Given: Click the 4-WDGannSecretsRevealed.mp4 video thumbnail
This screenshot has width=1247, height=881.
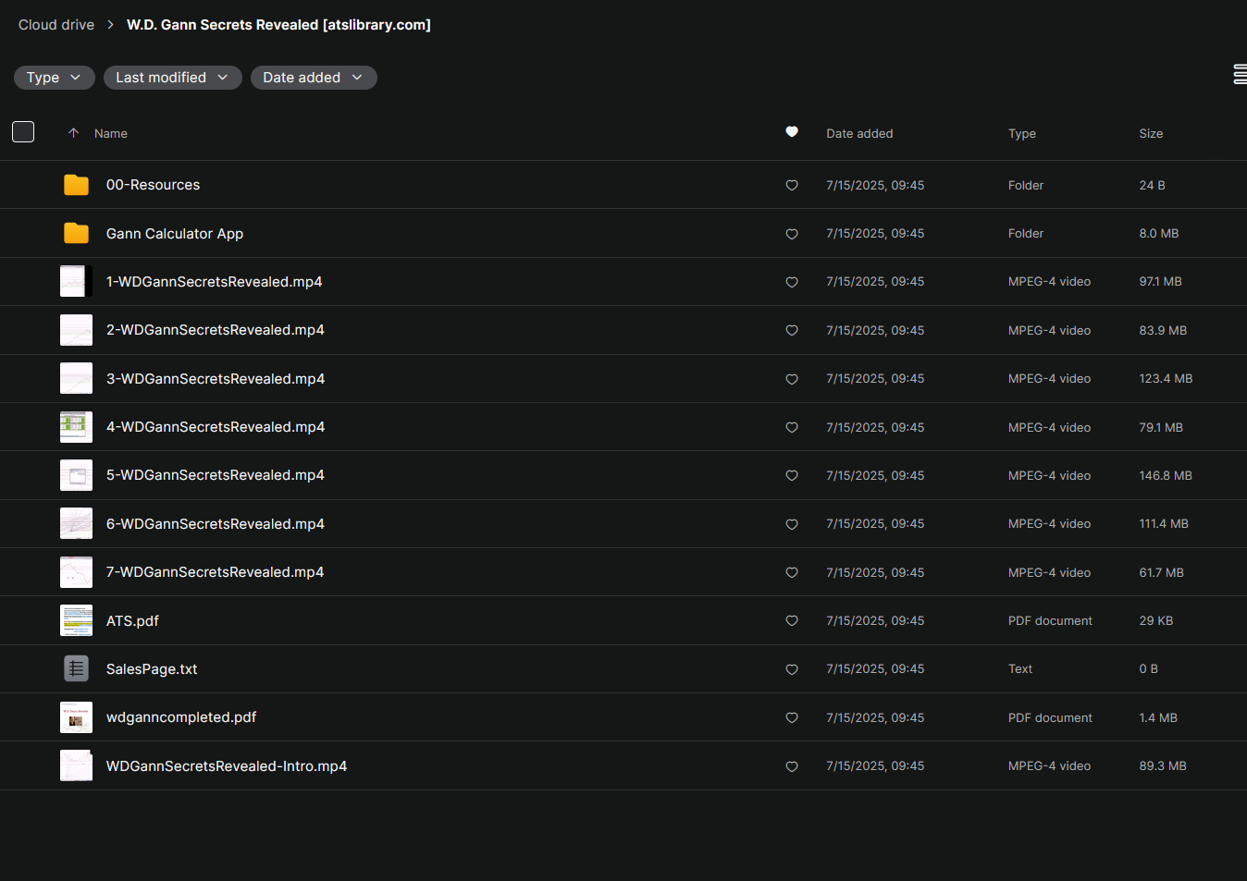Looking at the screenshot, I should pyautogui.click(x=76, y=427).
